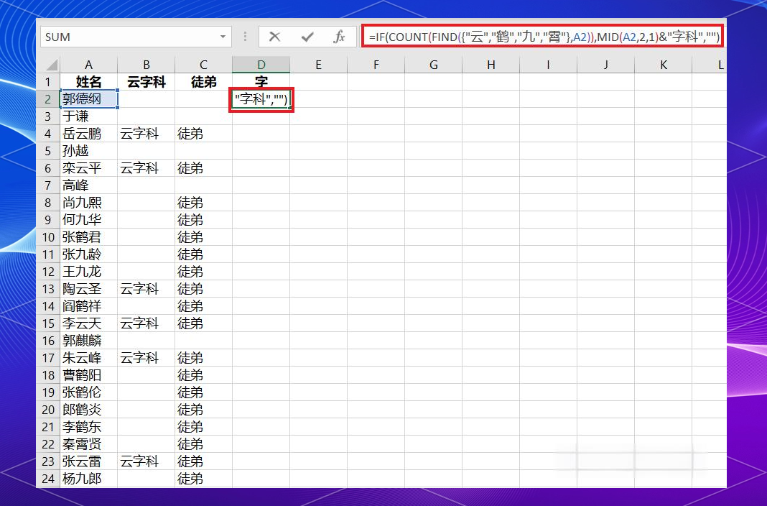
Task: Select column G header
Action: 433,65
